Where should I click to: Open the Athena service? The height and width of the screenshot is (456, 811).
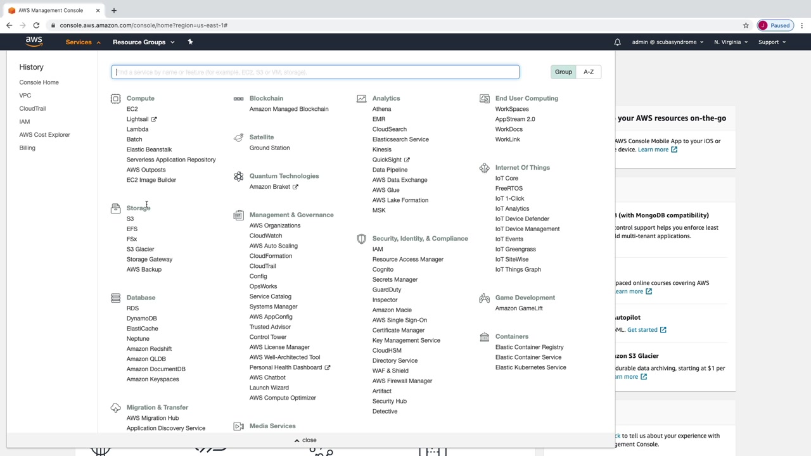381,109
